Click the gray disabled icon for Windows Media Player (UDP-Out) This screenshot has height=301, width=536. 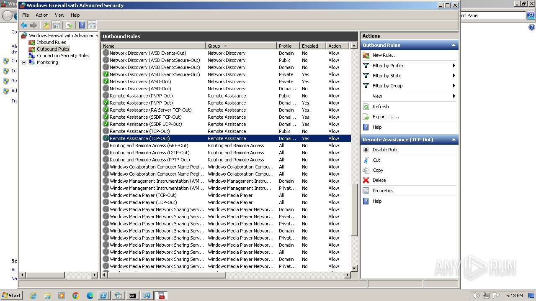tap(106, 202)
